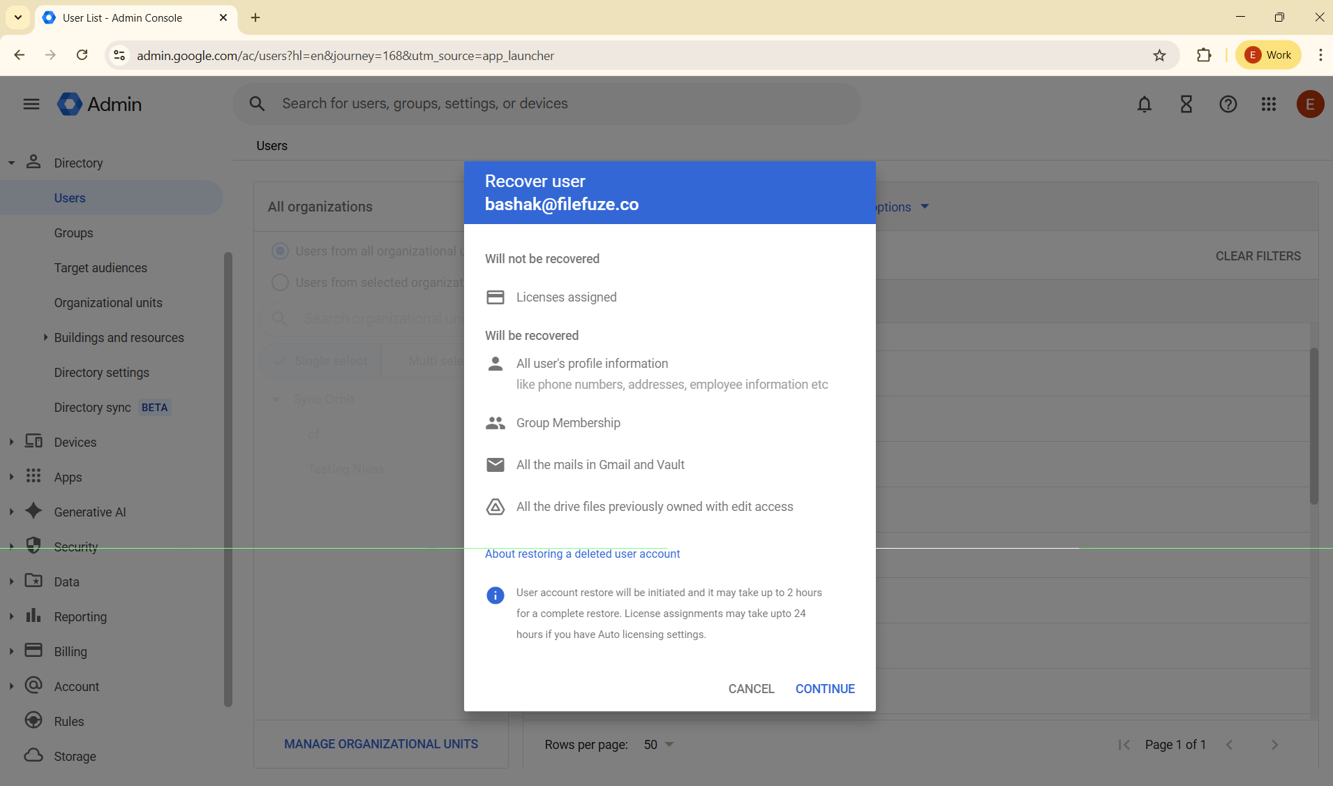Click the Users breadcrumb text
This screenshot has width=1333, height=786.
point(271,146)
